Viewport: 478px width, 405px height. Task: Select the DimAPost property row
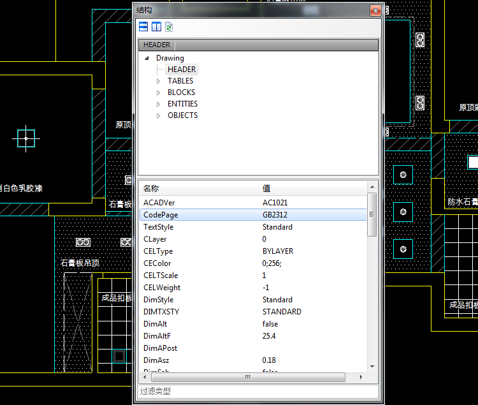coord(253,348)
